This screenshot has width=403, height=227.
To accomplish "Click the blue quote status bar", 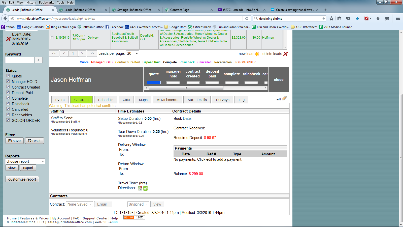I will [x=154, y=82].
